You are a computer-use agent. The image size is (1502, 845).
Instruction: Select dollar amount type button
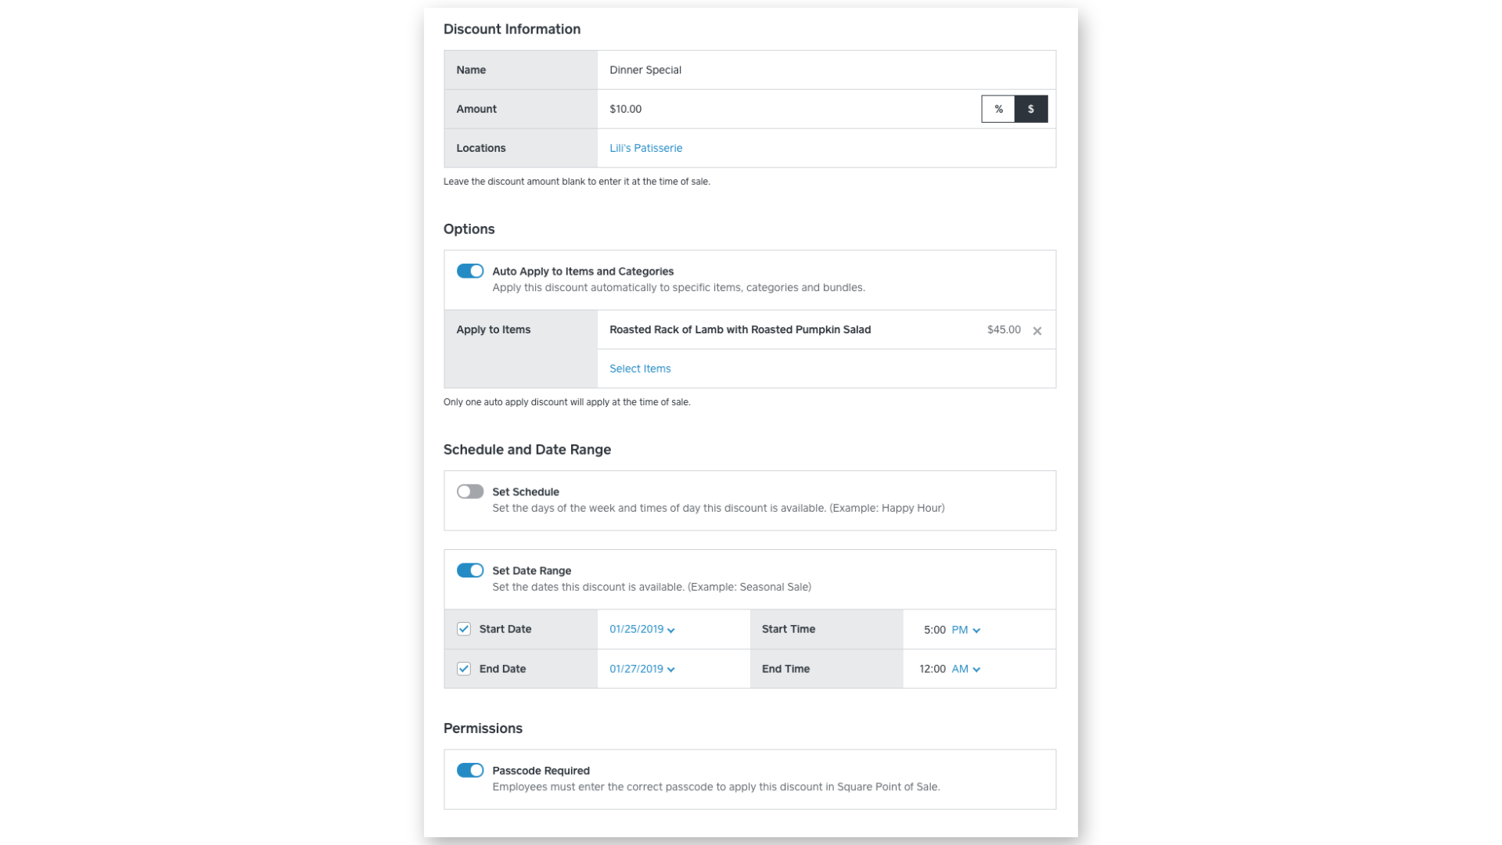[x=1030, y=110]
